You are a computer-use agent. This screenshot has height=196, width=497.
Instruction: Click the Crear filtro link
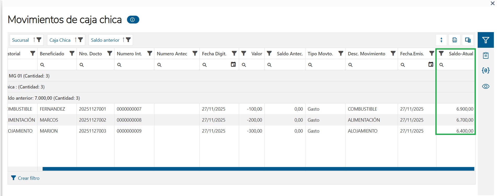click(28, 178)
